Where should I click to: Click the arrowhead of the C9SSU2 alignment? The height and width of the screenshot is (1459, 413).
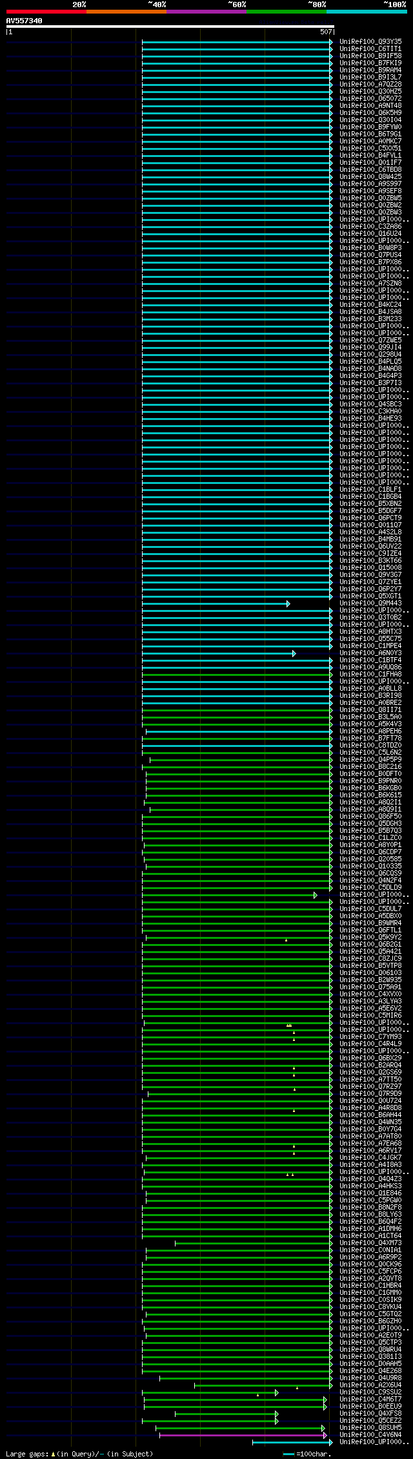pyautogui.click(x=276, y=1392)
